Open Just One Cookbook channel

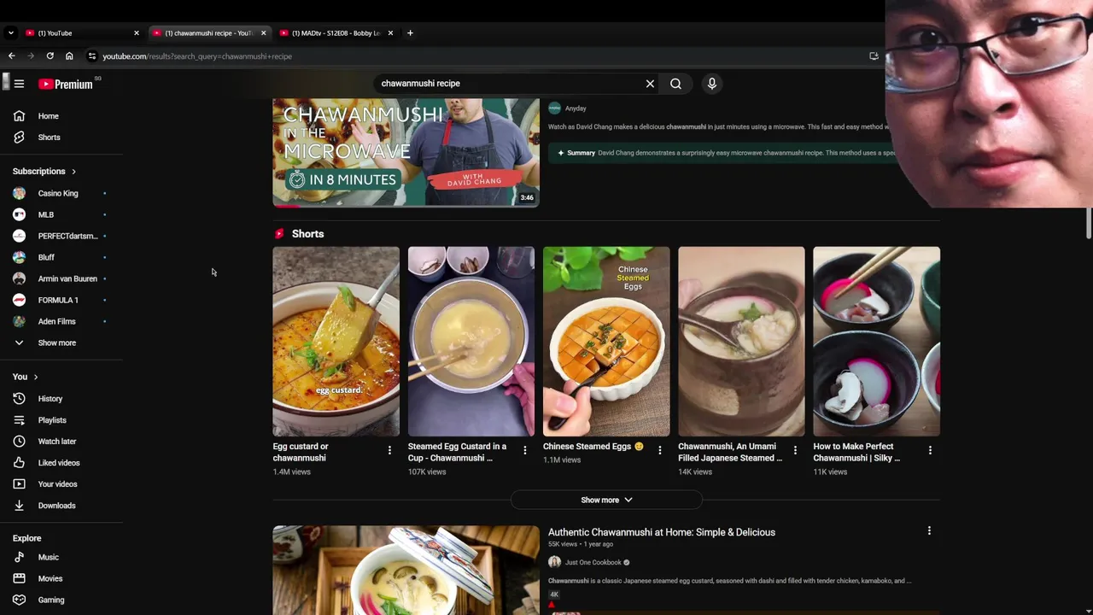[x=593, y=562]
